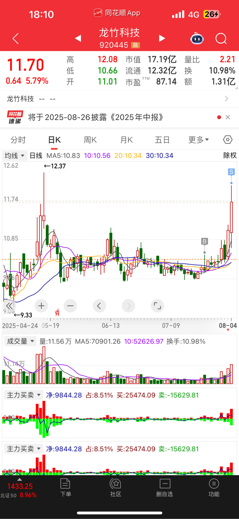The width and height of the screenshot is (239, 519).
Task: Tap 08-04 date on axis
Action: pos(228,326)
